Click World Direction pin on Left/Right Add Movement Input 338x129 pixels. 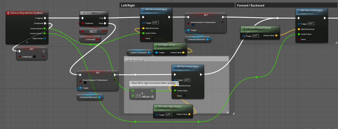pyautogui.click(x=143, y=28)
